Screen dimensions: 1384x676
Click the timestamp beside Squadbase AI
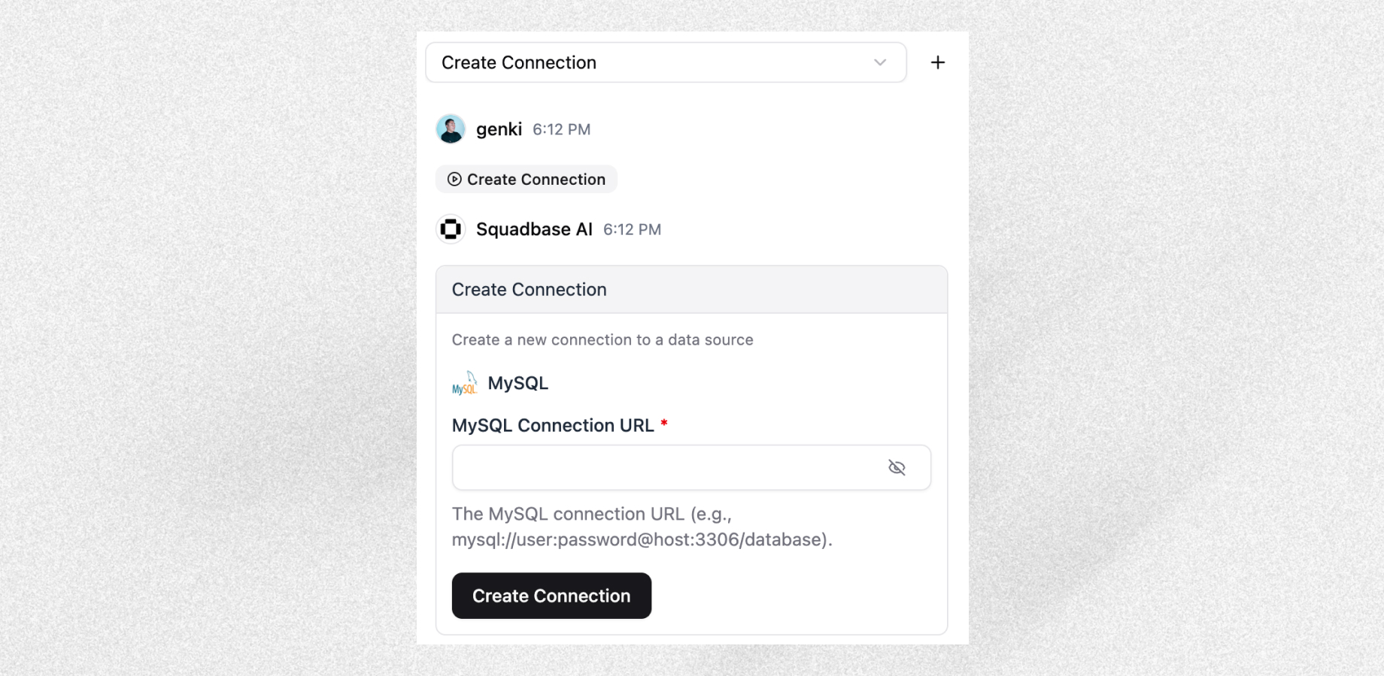[633, 229]
